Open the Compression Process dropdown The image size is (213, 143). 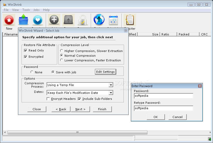pyautogui.click(x=111, y=85)
